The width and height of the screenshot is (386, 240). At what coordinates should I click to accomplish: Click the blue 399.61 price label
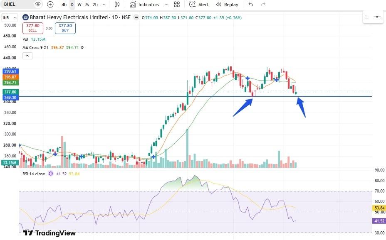tap(10, 71)
